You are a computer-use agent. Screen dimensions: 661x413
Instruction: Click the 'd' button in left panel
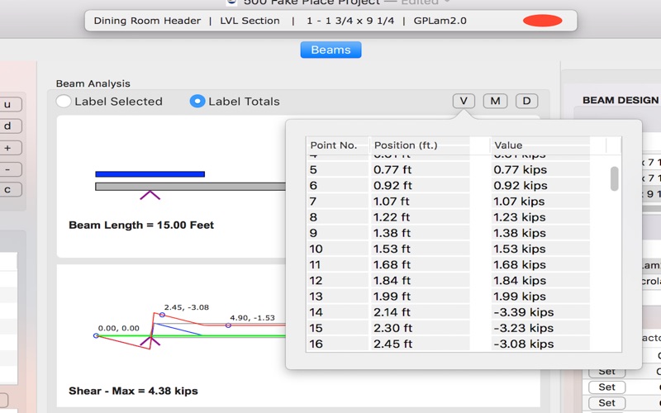(7, 126)
